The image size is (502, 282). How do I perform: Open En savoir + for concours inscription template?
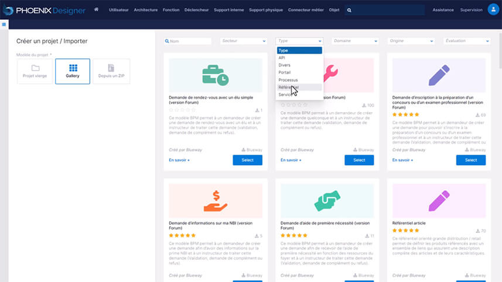(402, 160)
